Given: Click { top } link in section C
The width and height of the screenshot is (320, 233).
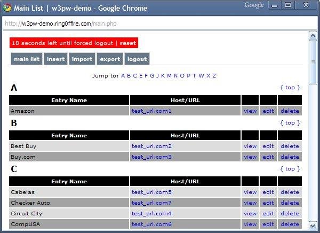Looking at the screenshot, I should [x=290, y=169].
